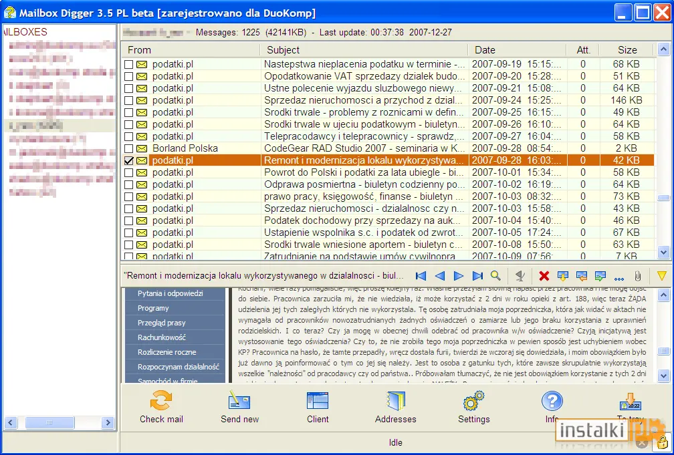This screenshot has width=674, height=455.
Task: Click the Send new button
Action: point(239,406)
